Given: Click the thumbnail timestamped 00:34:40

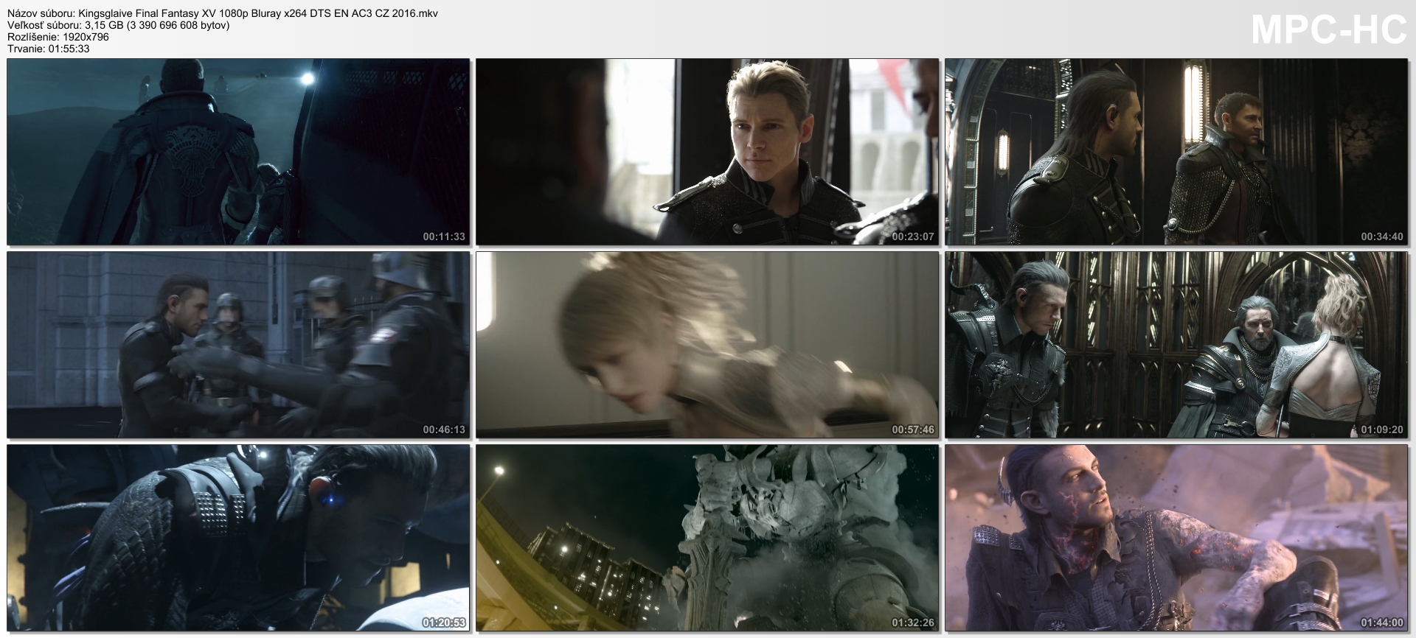Looking at the screenshot, I should pos(1176,152).
